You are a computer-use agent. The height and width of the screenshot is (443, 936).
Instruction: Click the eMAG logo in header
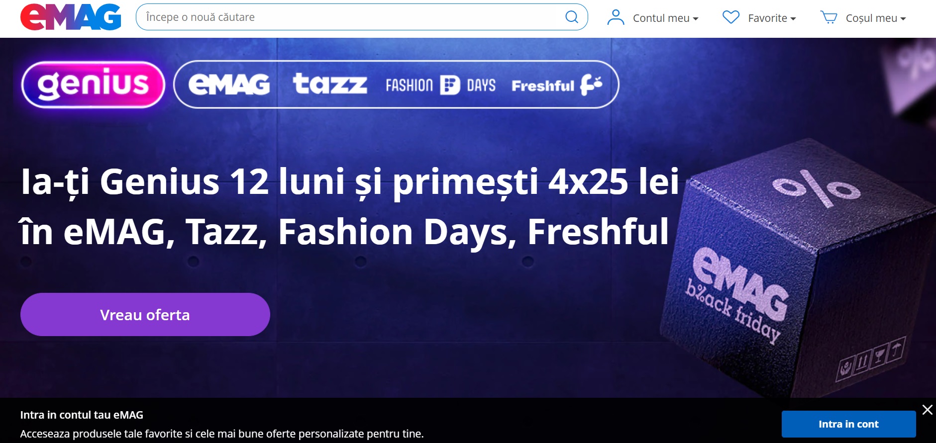pos(71,17)
